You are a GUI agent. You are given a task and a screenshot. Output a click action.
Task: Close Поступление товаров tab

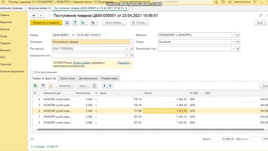pyautogui.click(x=126, y=8)
